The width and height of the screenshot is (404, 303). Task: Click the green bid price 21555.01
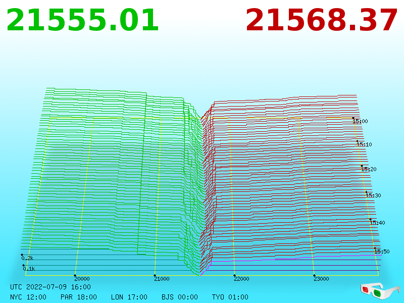[82, 20]
